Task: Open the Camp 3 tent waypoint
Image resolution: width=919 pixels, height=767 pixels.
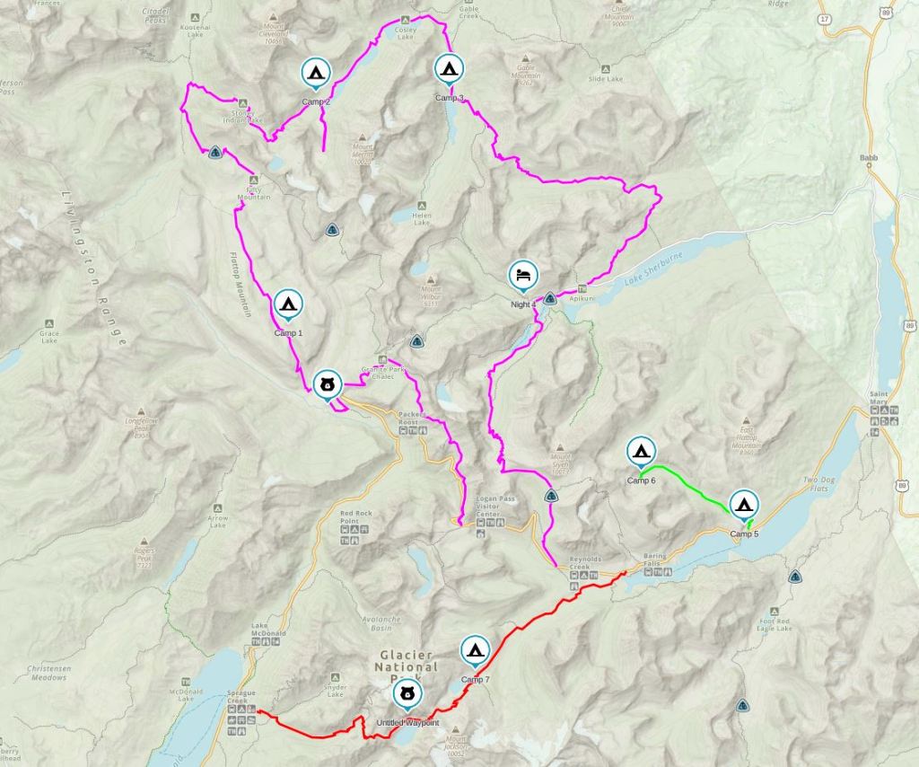Action: click(x=450, y=70)
